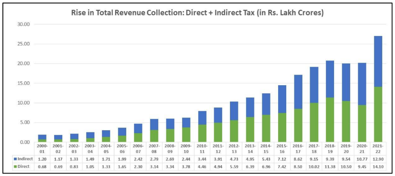Select the blue Indirect bar segment for 2018-19

(330, 79)
